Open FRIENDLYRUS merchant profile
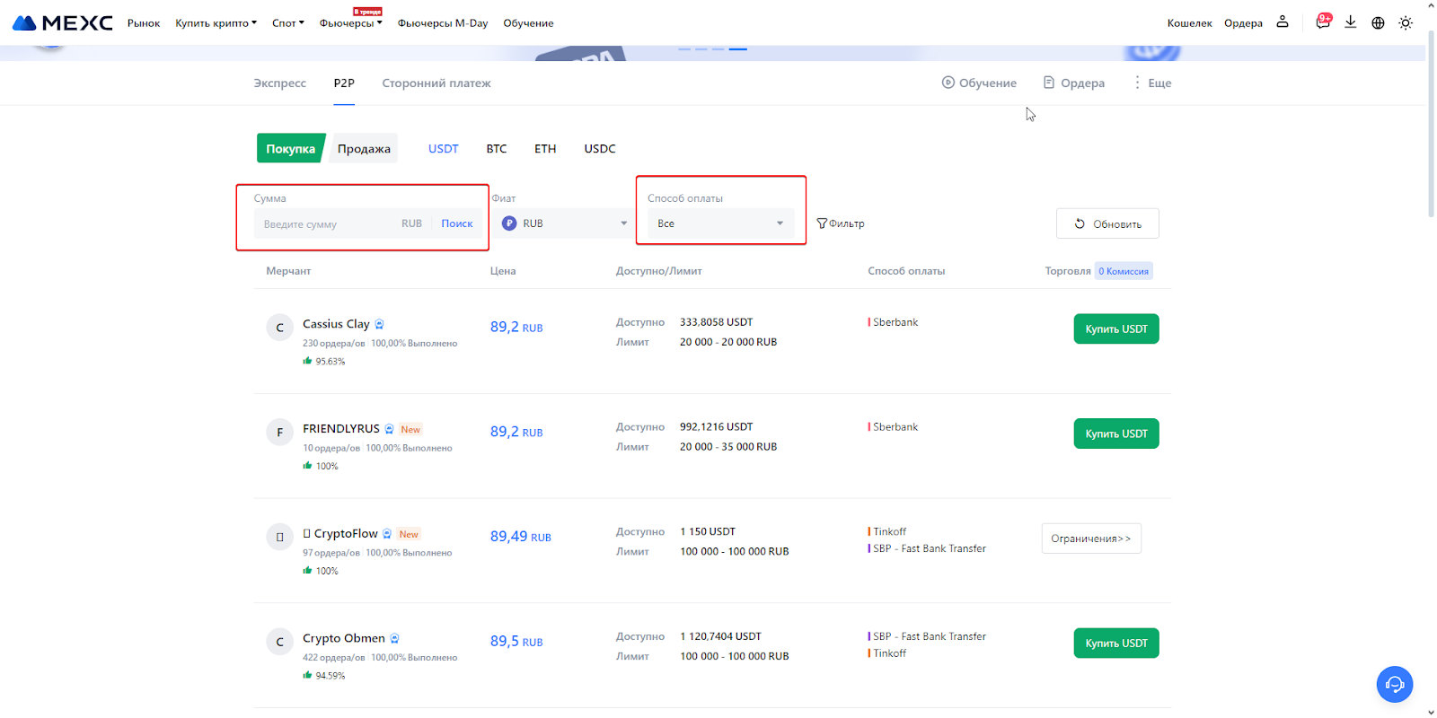Image resolution: width=1437 pixels, height=718 pixels. click(341, 429)
